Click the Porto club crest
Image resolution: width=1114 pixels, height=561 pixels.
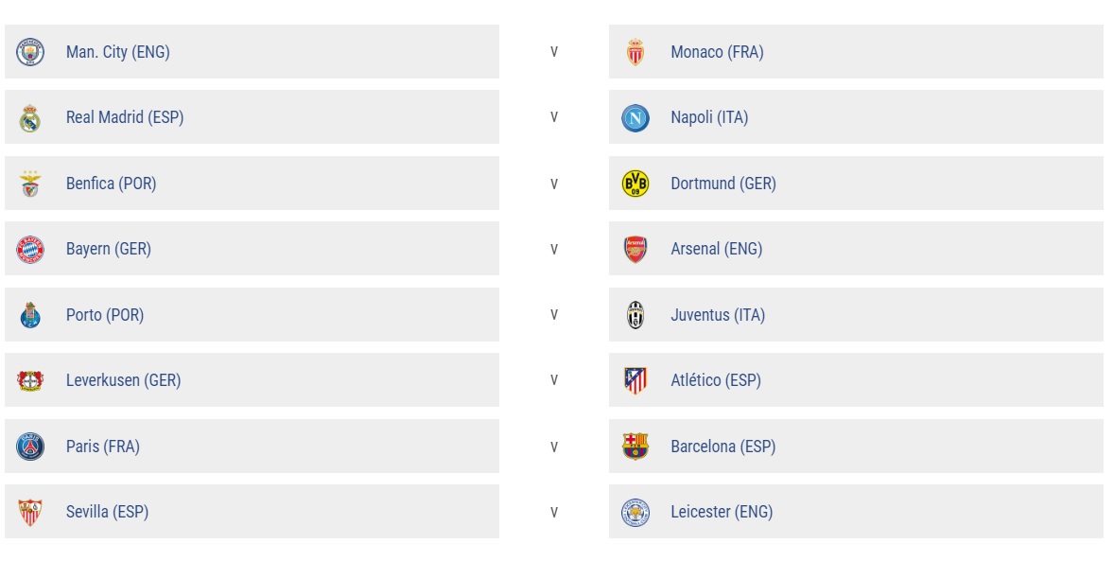30,315
